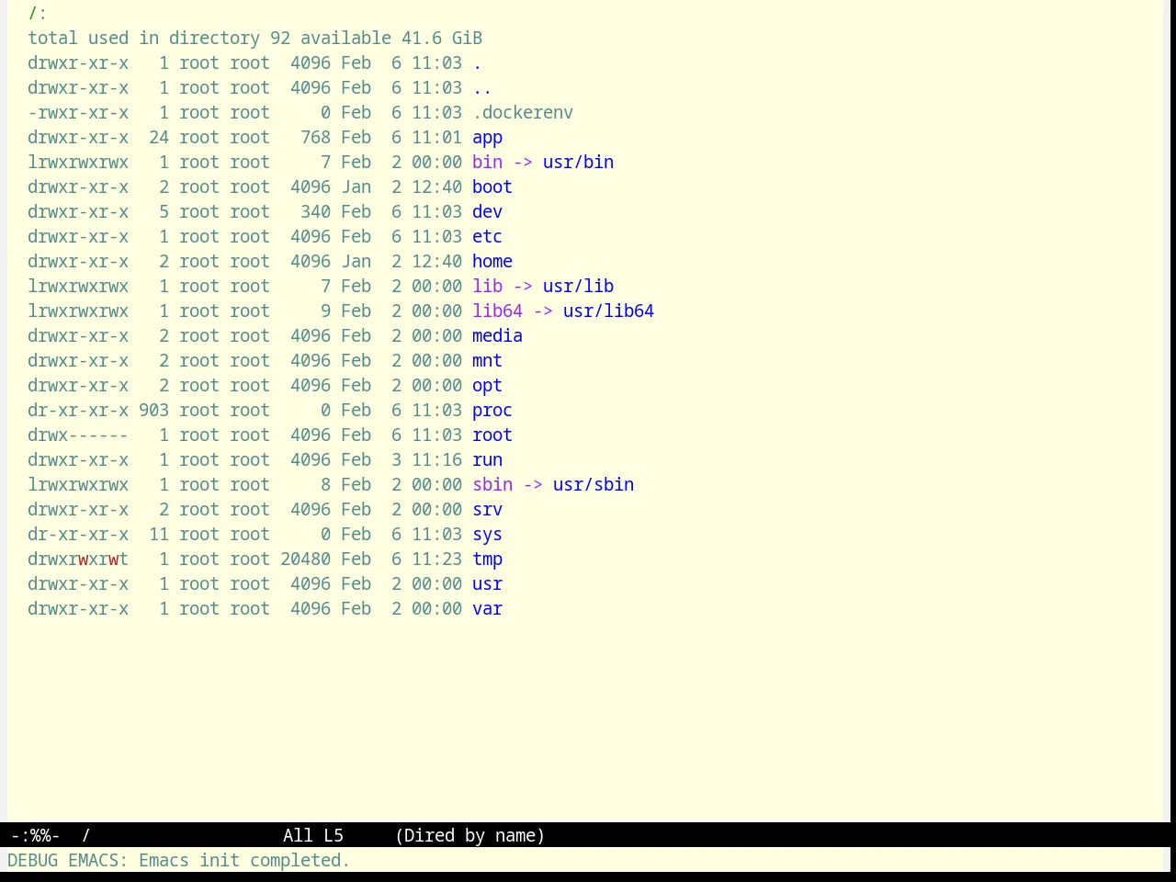Click the '/' buffer name in mode line

point(86,835)
